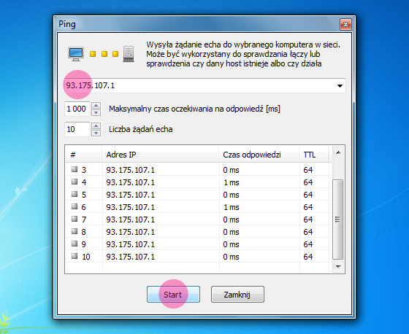The image size is (409, 334).
Task: Select status icon of ping row 10
Action: click(x=74, y=256)
